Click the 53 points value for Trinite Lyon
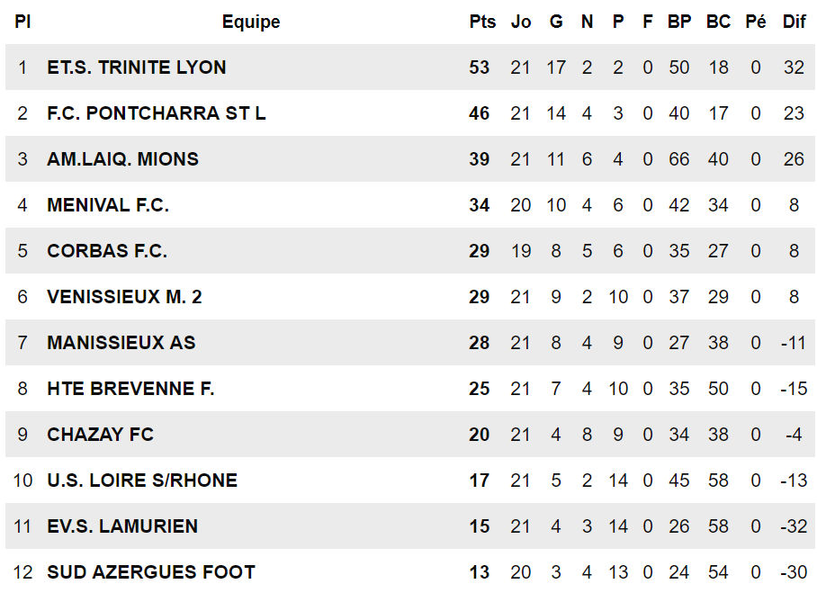817x593 pixels. click(480, 67)
